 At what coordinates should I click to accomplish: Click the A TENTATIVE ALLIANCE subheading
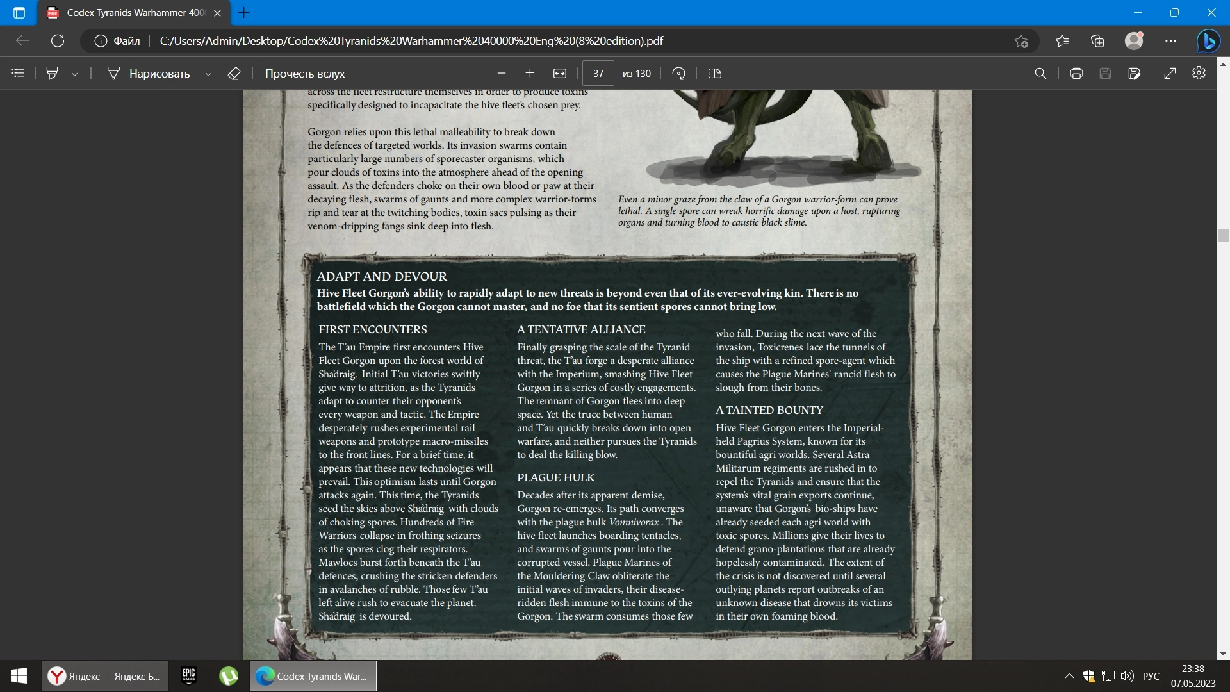pyautogui.click(x=581, y=329)
